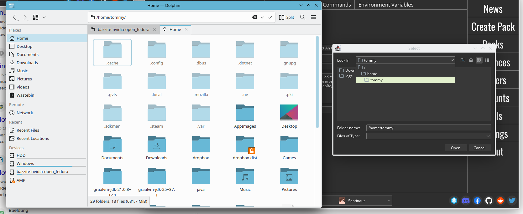Select the Home tab in Dolphin
523x214 pixels.
pos(175,29)
